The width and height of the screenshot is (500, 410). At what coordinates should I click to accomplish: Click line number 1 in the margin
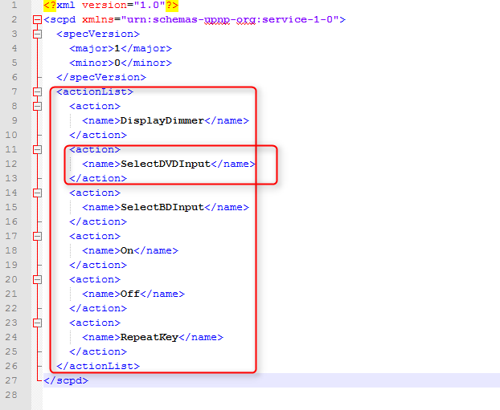click(14, 5)
